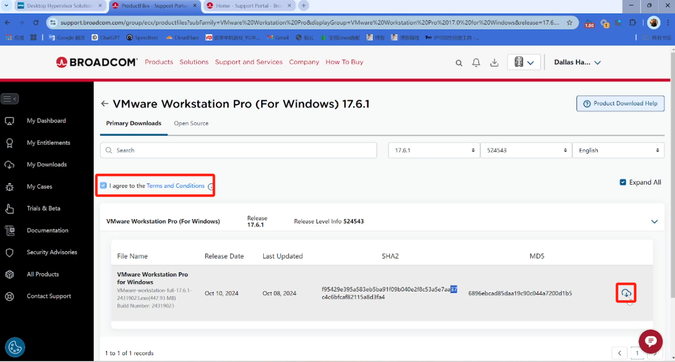Viewport: 675px width, 362px height.
Task: Open Dallas Ha... user account dropdown
Action: pyautogui.click(x=578, y=63)
